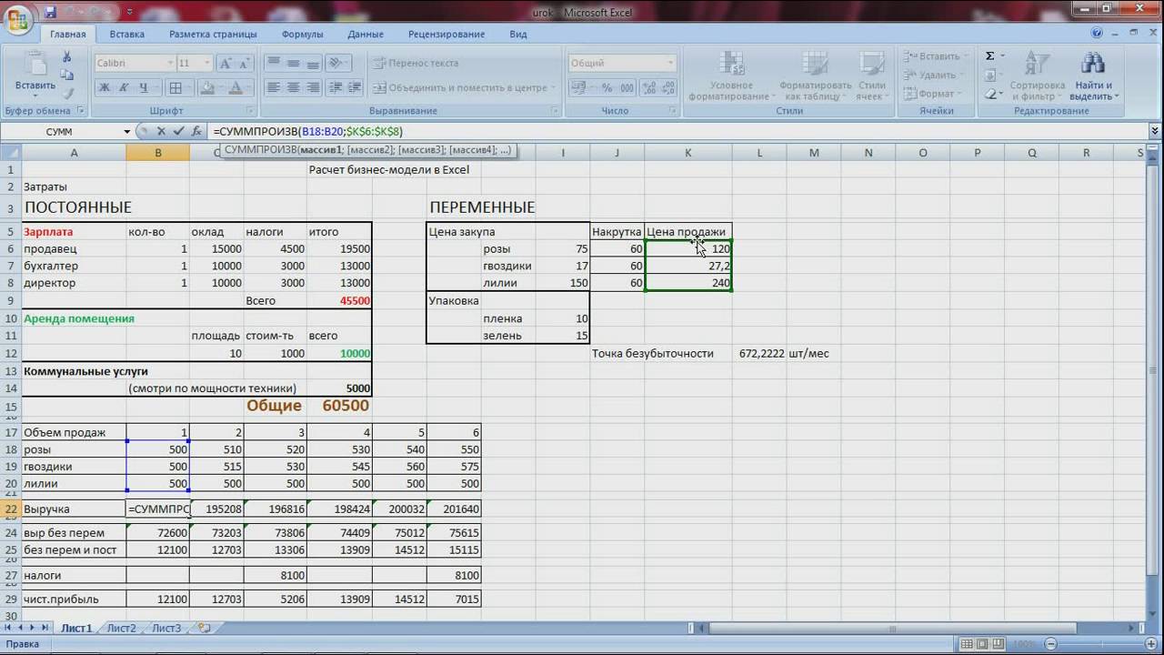Switch to sheet Лист2
Viewport: 1164px width, 655px height.
121,628
